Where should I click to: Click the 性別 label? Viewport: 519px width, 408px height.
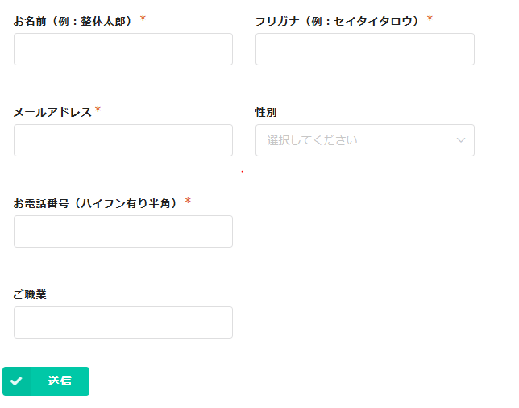266,112
